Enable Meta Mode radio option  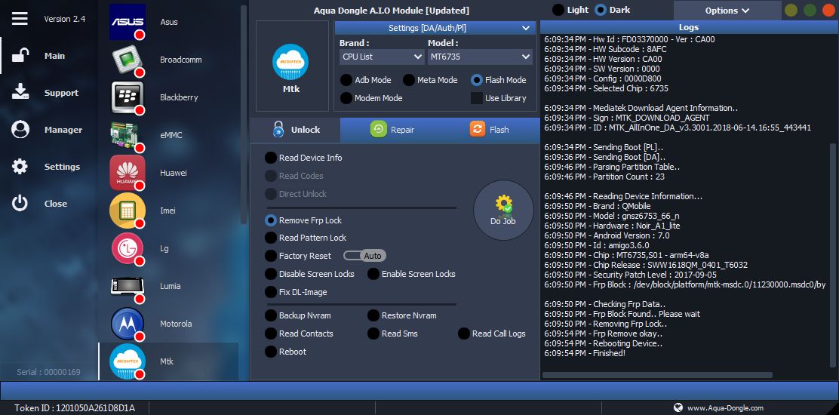(409, 80)
